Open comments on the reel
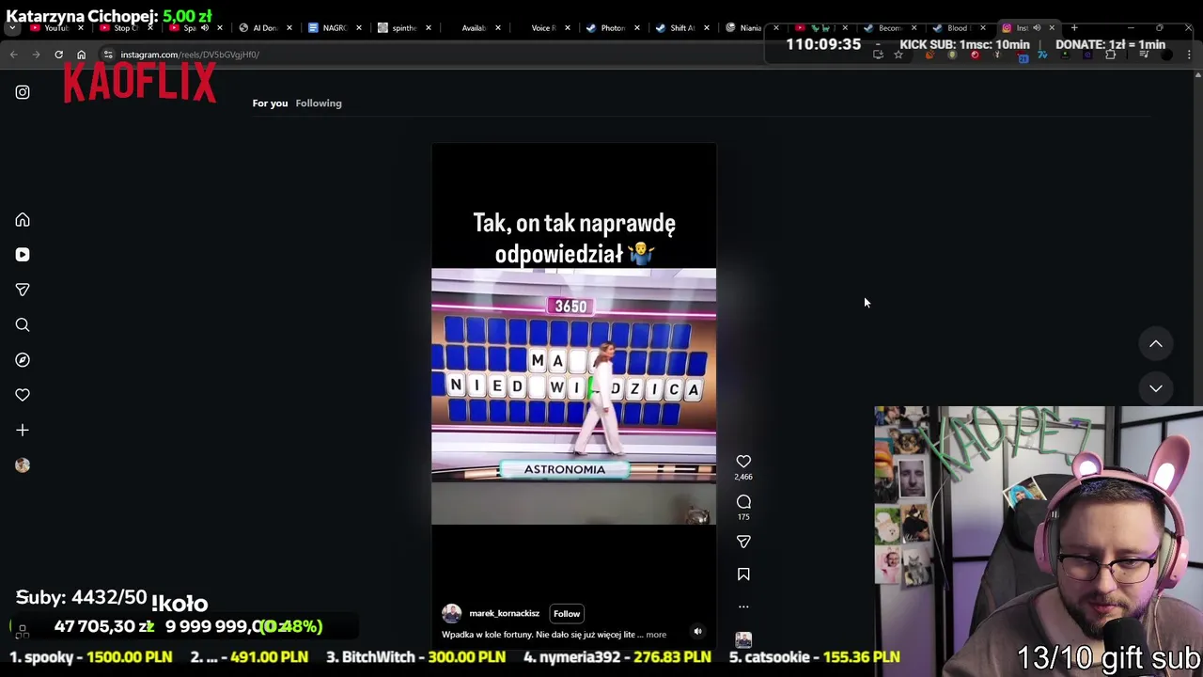 coord(743,502)
